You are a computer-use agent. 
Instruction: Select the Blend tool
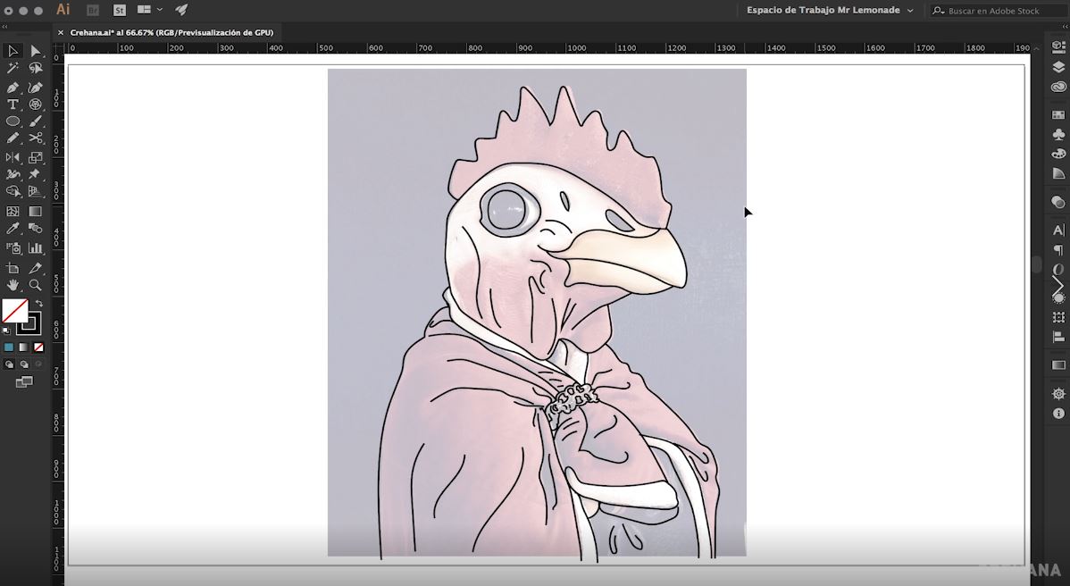pos(35,229)
